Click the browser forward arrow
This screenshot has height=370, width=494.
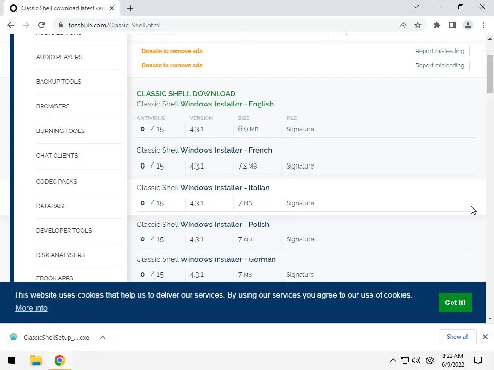26,25
